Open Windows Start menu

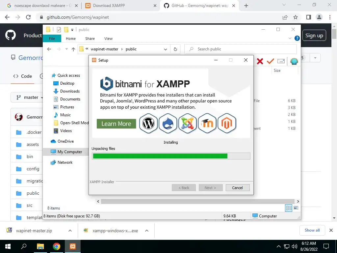[x=8, y=246]
